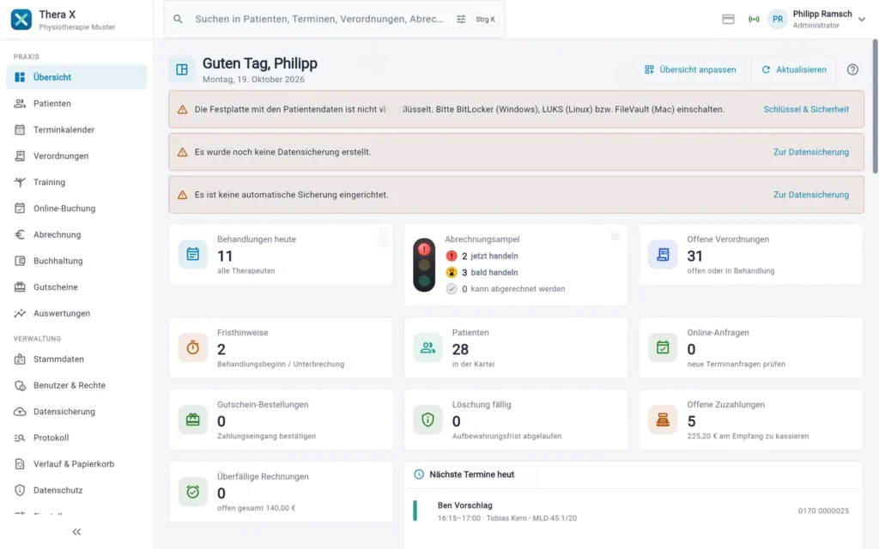Open Benutzer & Rechte in the sidebar
This screenshot has height=549, width=879.
click(x=76, y=385)
